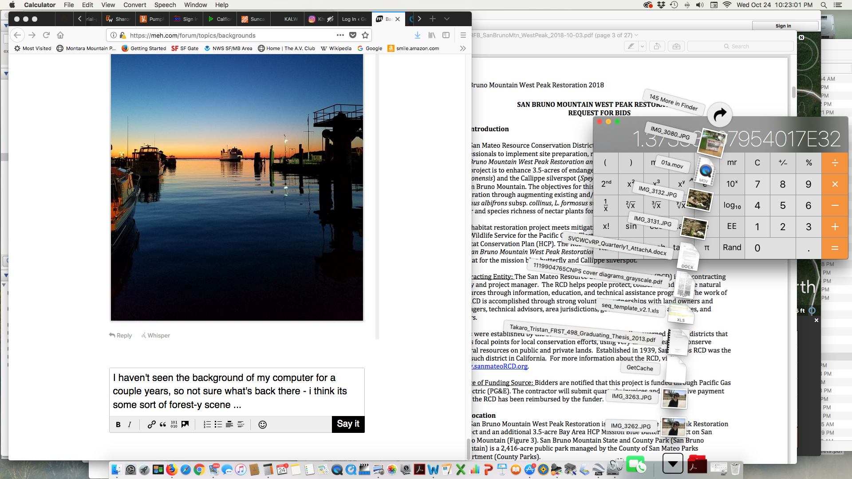Click the IMG_3263.JPG thumbnail in stack
Image resolution: width=852 pixels, height=479 pixels.
coord(674,398)
